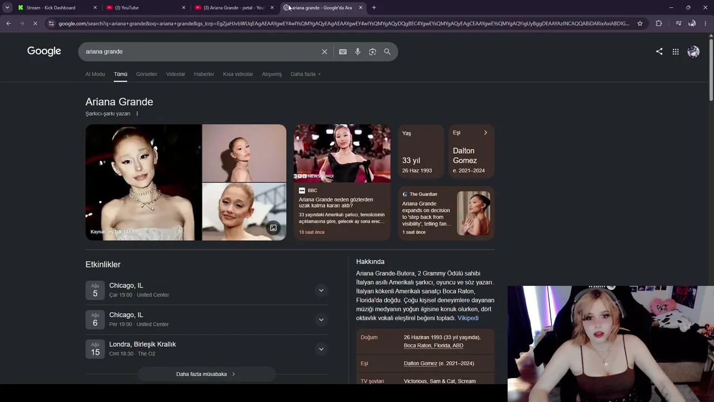Screen dimensions: 714x402
Task: Switch to the Görseller tab
Action: (x=147, y=74)
